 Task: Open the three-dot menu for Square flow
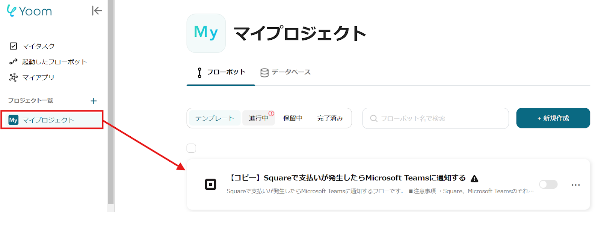pos(575,185)
